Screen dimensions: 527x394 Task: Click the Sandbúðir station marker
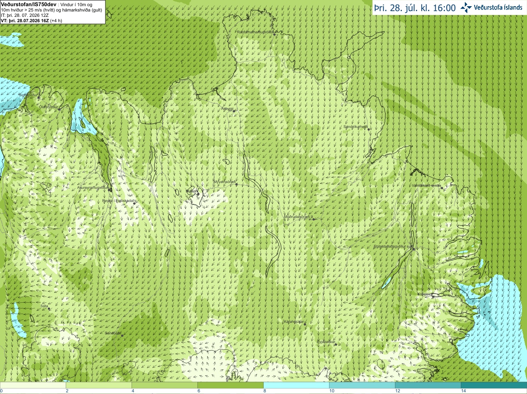[122, 336]
